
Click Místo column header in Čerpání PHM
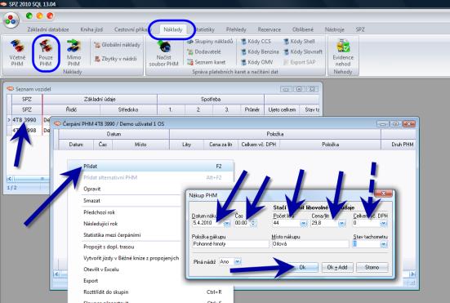[x=140, y=145]
